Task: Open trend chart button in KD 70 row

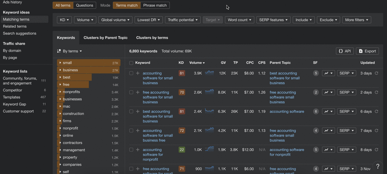Action: (328, 92)
